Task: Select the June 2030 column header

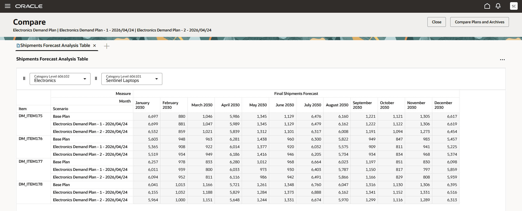Action: point(283,105)
